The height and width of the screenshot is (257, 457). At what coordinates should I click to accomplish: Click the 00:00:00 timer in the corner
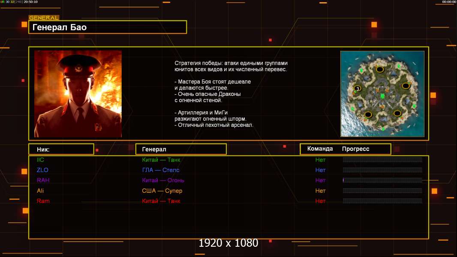coord(449,2)
